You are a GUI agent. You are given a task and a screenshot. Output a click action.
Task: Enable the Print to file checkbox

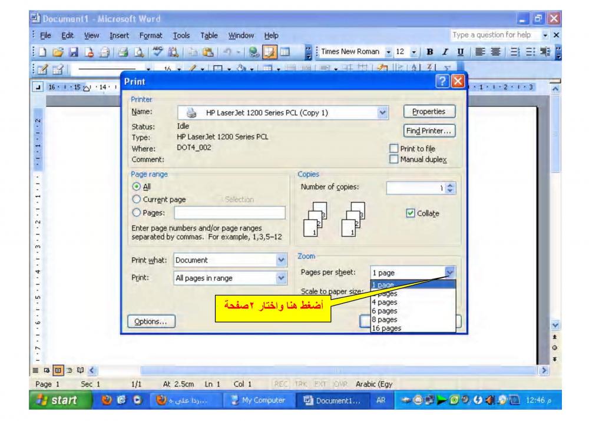[x=393, y=148]
